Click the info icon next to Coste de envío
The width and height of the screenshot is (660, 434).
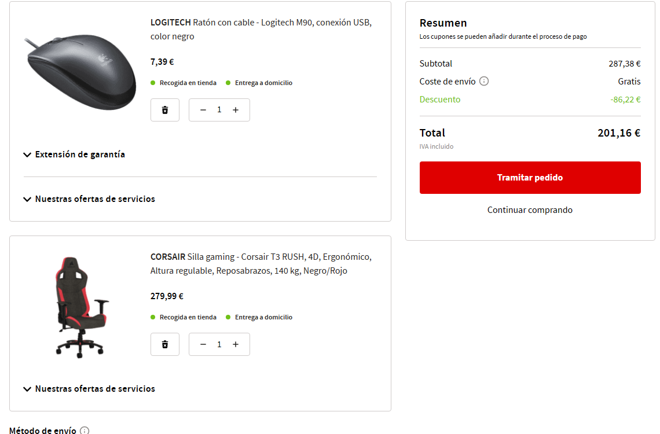click(x=484, y=81)
